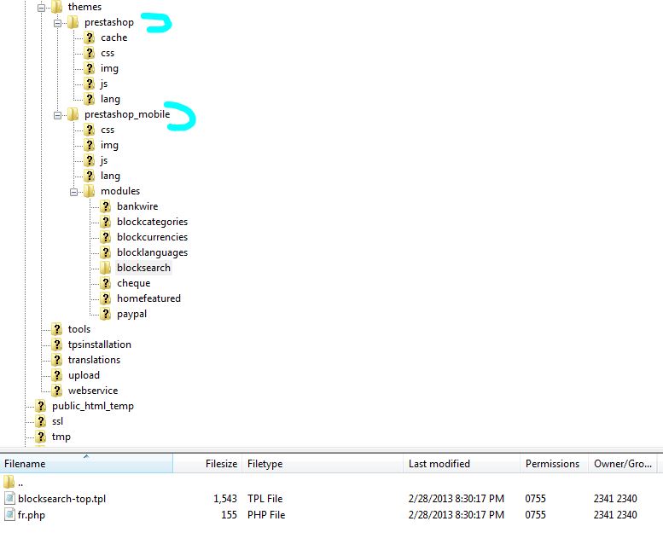Select css folder under prestashop
Image resolution: width=663 pixels, height=550 pixels.
tap(108, 53)
